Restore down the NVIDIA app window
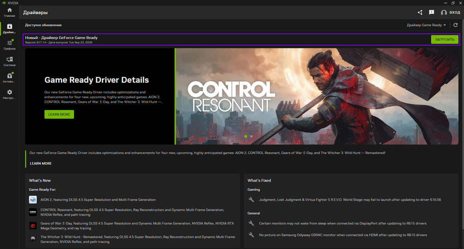 tap(453, 3)
